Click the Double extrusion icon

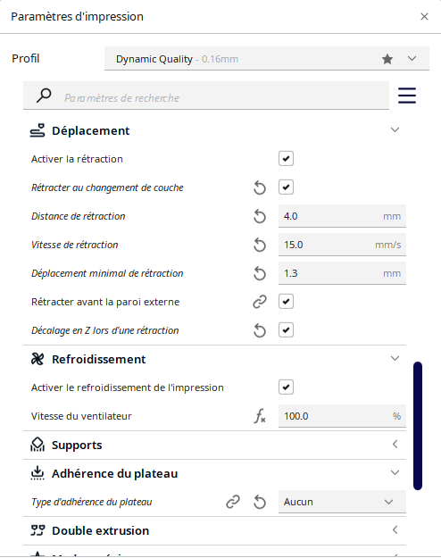tap(37, 530)
